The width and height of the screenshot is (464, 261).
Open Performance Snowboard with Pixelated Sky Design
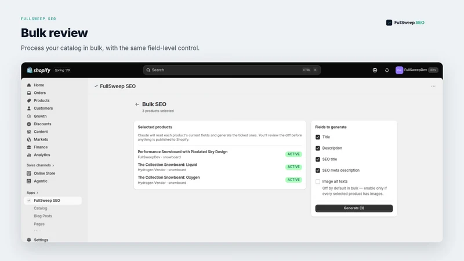click(183, 152)
